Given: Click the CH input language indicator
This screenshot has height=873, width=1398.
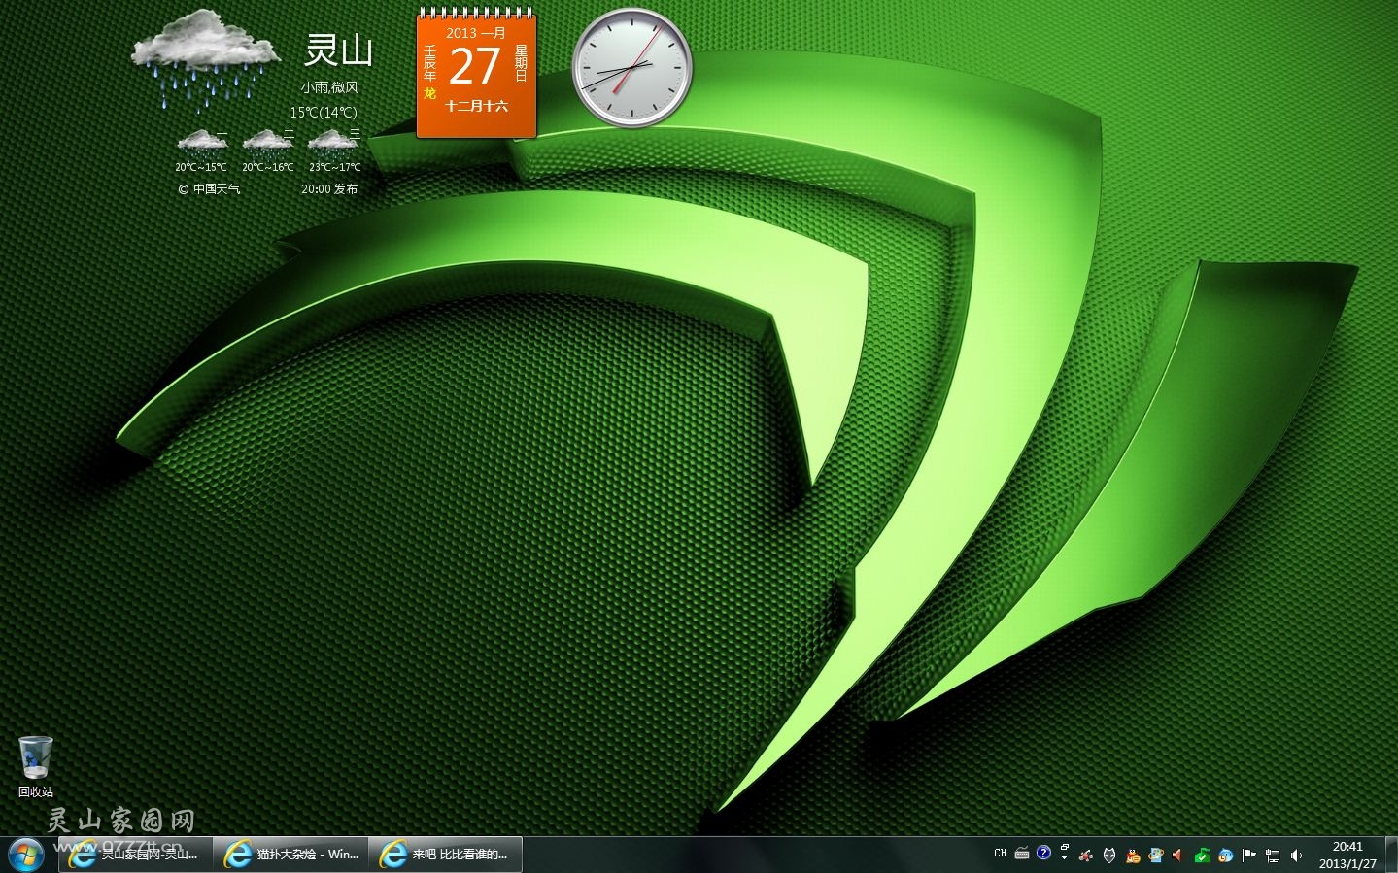Looking at the screenshot, I should coord(1001,854).
